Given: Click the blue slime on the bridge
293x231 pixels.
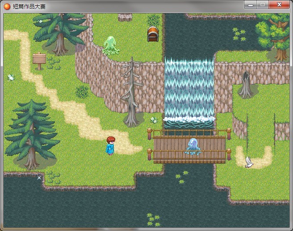Looking at the screenshot, I should [193, 147].
